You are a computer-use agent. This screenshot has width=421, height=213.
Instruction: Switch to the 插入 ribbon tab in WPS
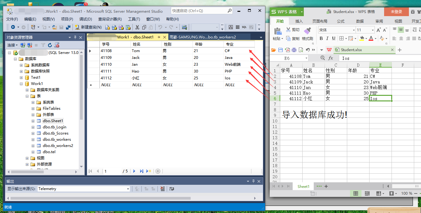click(299, 21)
